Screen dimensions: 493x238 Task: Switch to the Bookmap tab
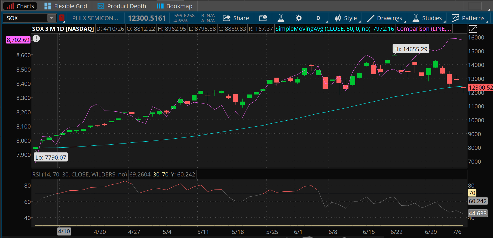pyautogui.click(x=175, y=6)
